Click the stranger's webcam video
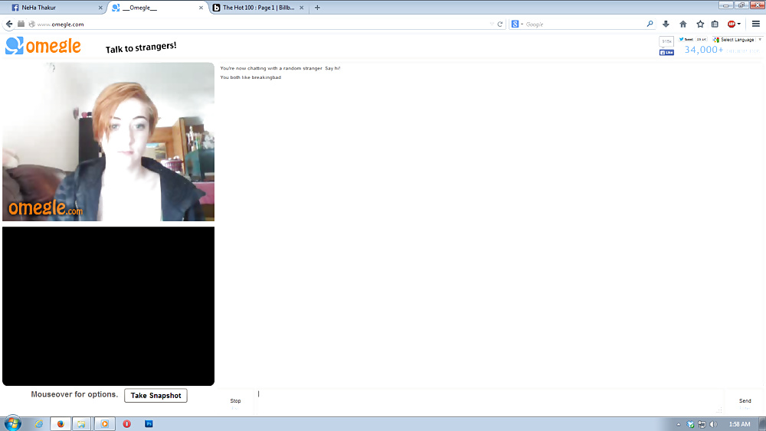 109,142
